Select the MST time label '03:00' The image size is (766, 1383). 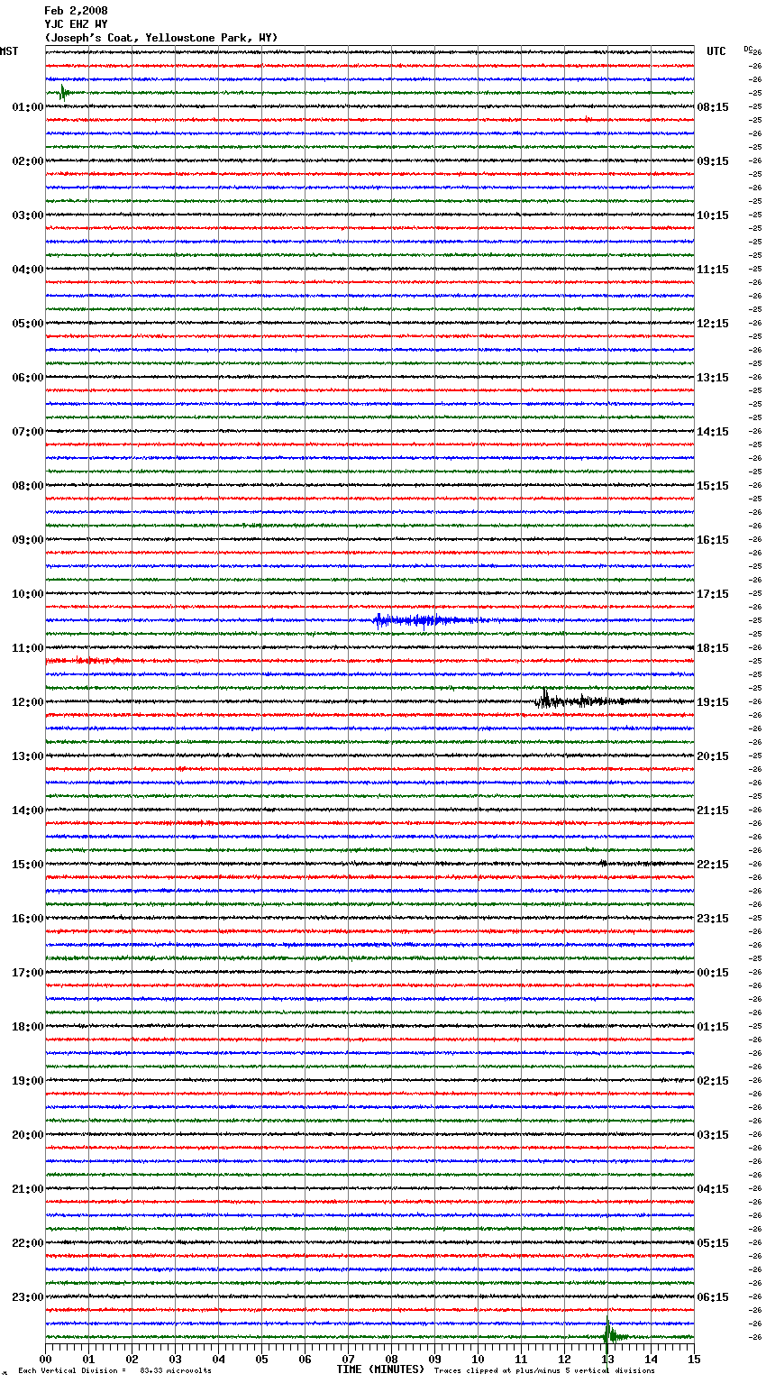[27, 215]
